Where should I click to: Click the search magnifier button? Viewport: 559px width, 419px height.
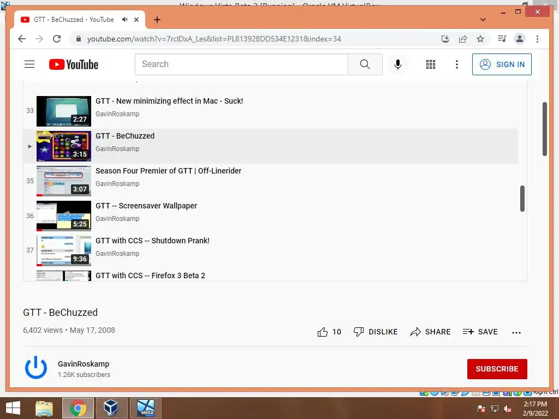(365, 64)
